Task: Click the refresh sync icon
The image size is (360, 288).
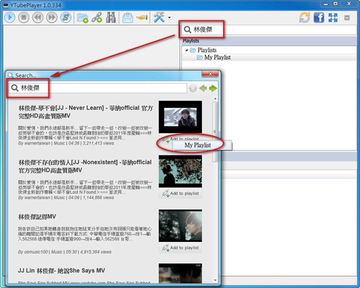Action: click(x=304, y=17)
